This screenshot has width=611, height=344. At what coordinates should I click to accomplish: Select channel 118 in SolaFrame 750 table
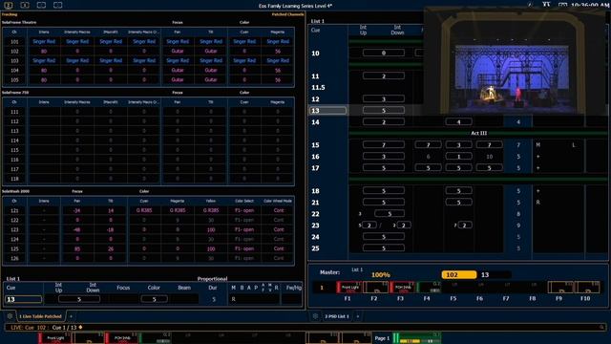(x=14, y=179)
